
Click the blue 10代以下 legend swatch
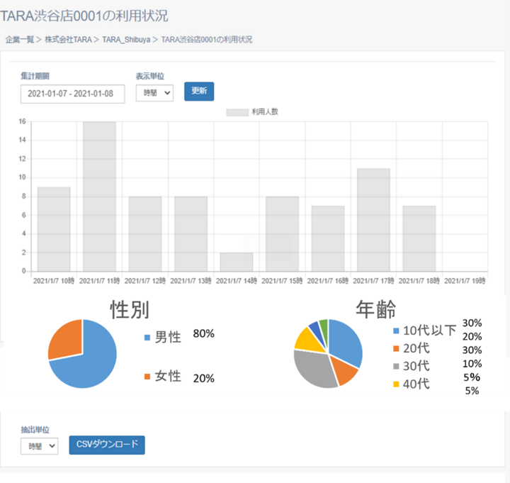(x=395, y=331)
